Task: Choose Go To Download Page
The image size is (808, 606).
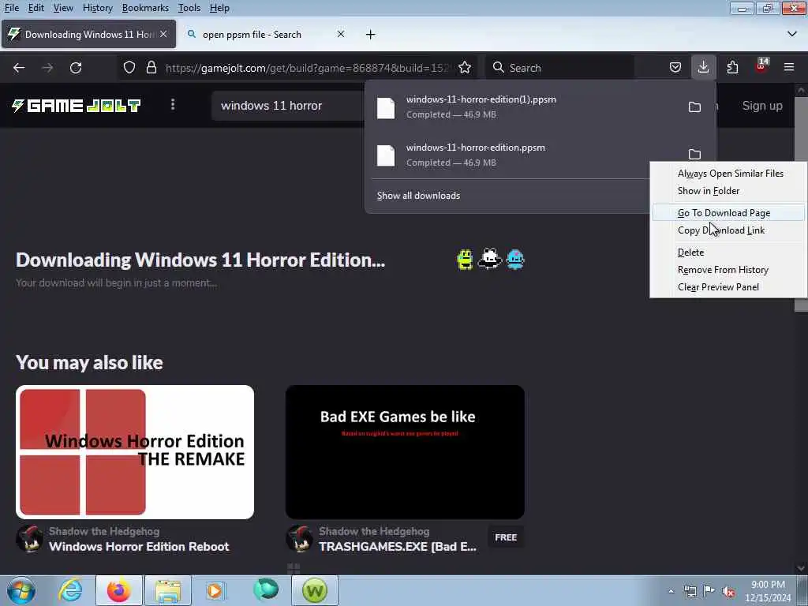Action: 728,213
